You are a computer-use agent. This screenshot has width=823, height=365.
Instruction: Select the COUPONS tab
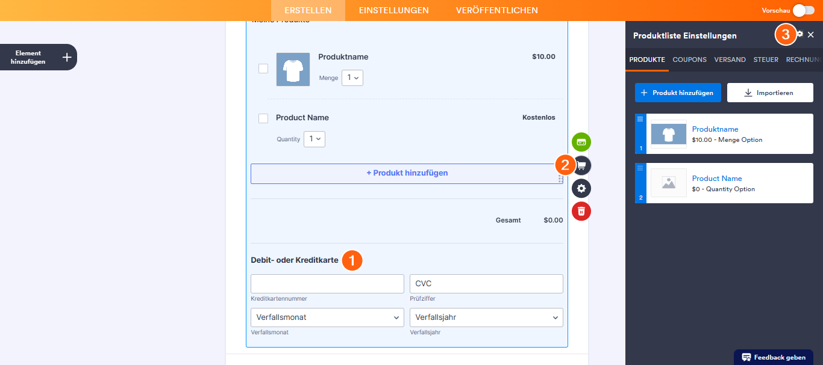coord(690,60)
